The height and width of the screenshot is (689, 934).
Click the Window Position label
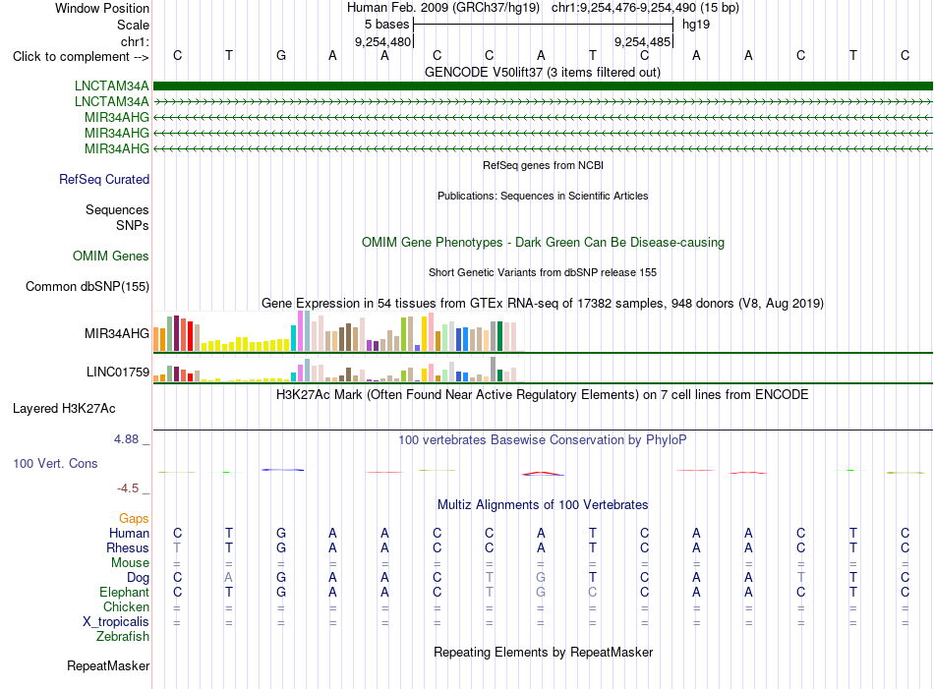[x=102, y=8]
